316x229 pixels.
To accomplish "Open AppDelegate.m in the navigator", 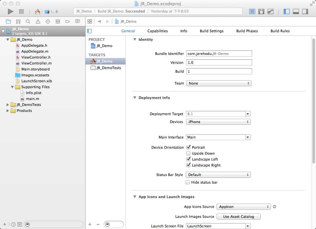I will pyautogui.click(x=35, y=51).
